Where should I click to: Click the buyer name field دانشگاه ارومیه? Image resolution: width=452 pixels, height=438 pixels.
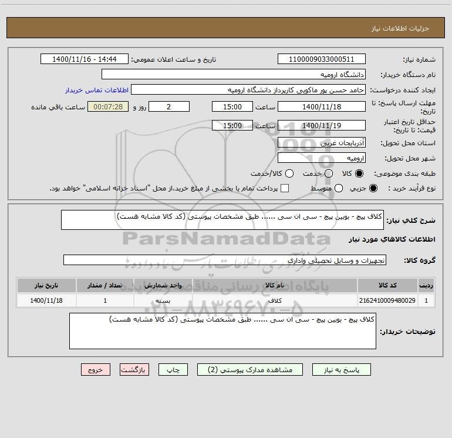coord(234,74)
